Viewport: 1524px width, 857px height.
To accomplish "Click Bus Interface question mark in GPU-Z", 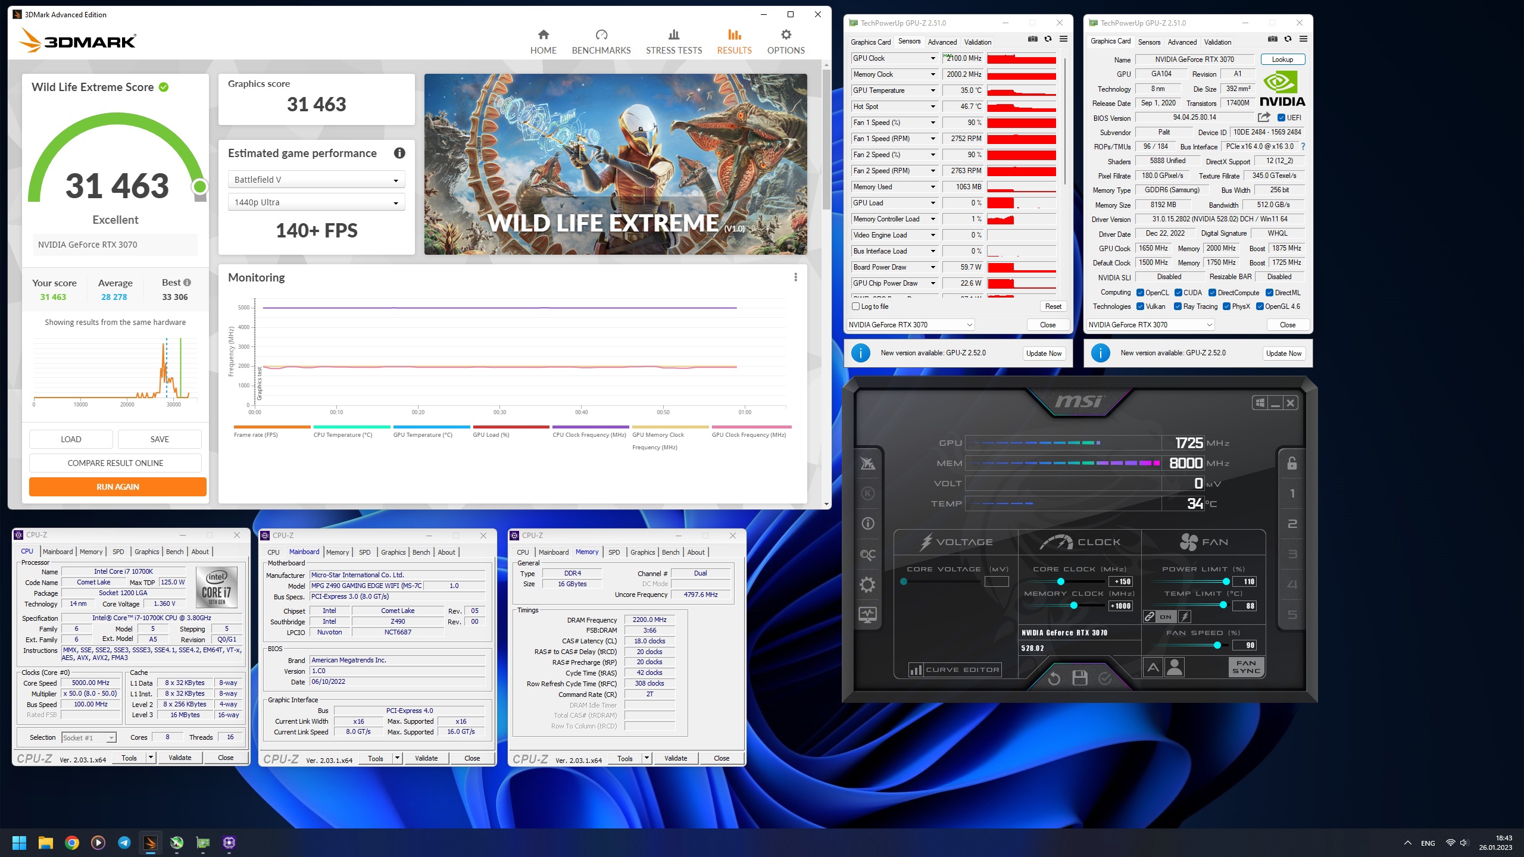I will pos(1303,146).
